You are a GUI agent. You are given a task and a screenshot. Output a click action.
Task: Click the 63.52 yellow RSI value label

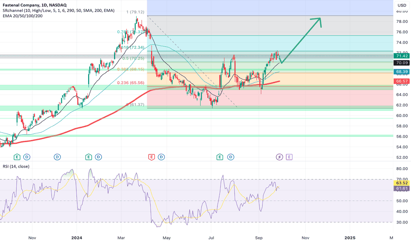point(402,183)
